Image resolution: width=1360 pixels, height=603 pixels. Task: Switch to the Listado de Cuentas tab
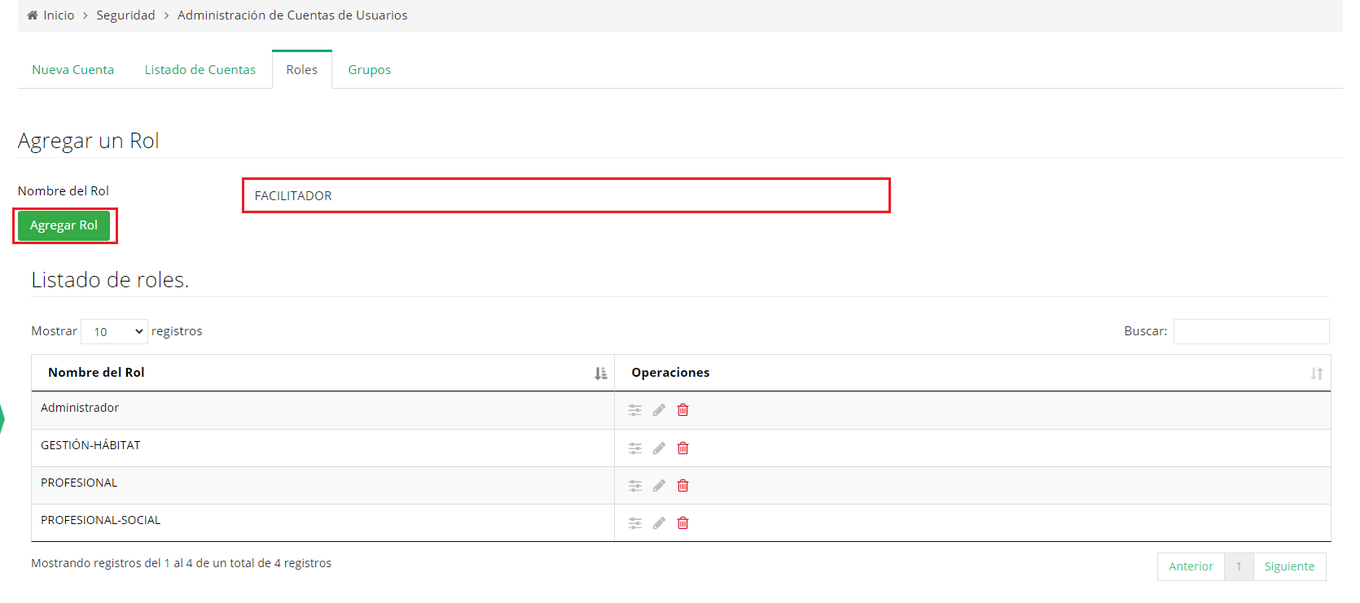[x=200, y=70]
